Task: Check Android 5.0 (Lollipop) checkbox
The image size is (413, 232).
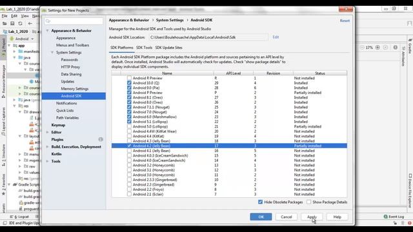Action: tap(129, 126)
